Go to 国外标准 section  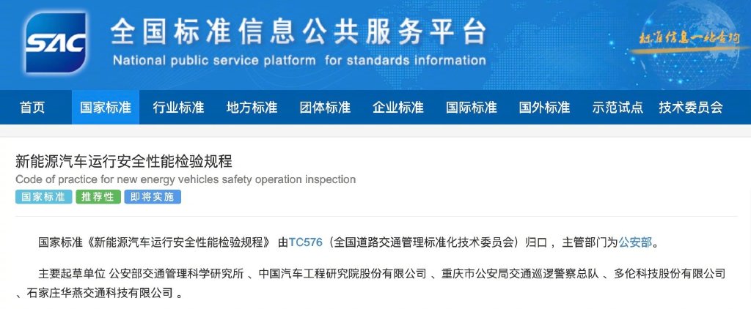click(x=544, y=107)
